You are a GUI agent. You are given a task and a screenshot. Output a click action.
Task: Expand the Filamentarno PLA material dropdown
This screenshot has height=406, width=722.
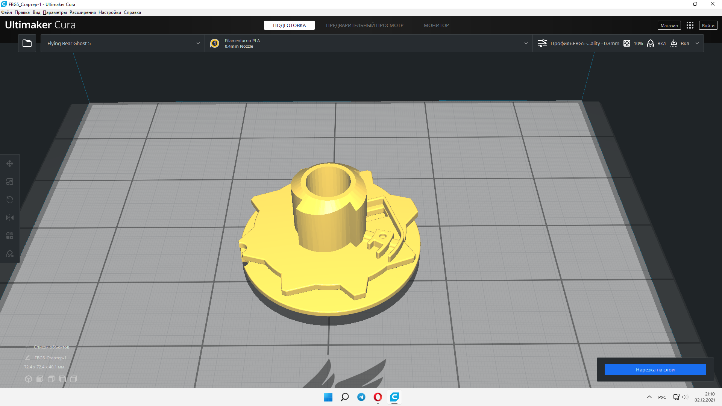tap(526, 43)
